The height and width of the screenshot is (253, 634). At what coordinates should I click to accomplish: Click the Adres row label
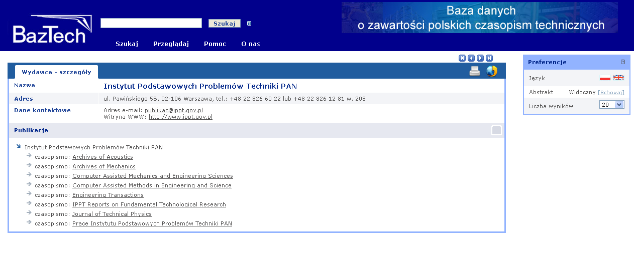[24, 99]
